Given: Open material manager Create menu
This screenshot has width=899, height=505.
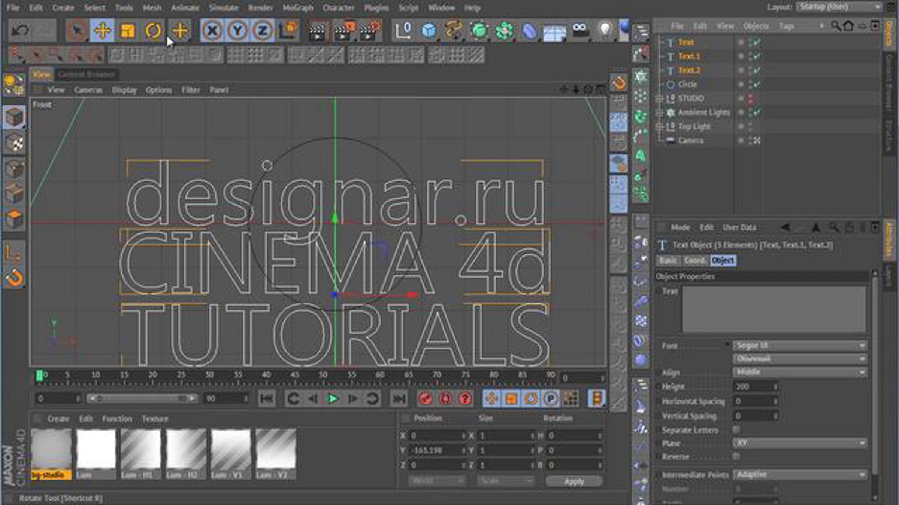Looking at the screenshot, I should [x=58, y=419].
